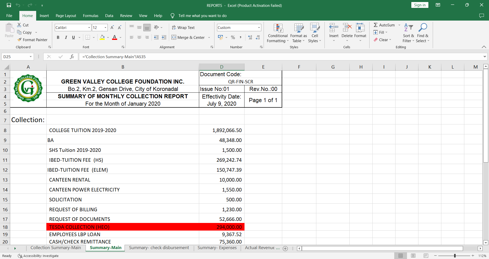Click the Orientation text angle icon
This screenshot has height=259, width=489.
[156, 27]
